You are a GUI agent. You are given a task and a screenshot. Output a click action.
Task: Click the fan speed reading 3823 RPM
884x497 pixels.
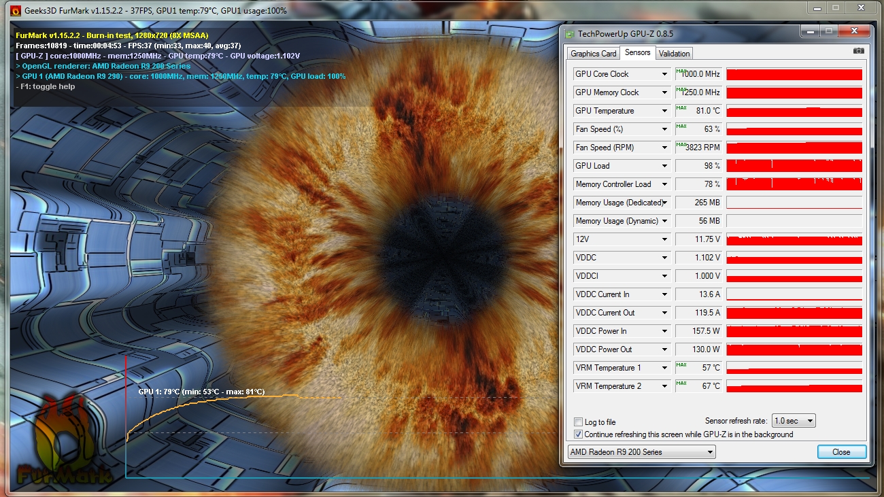click(x=698, y=148)
